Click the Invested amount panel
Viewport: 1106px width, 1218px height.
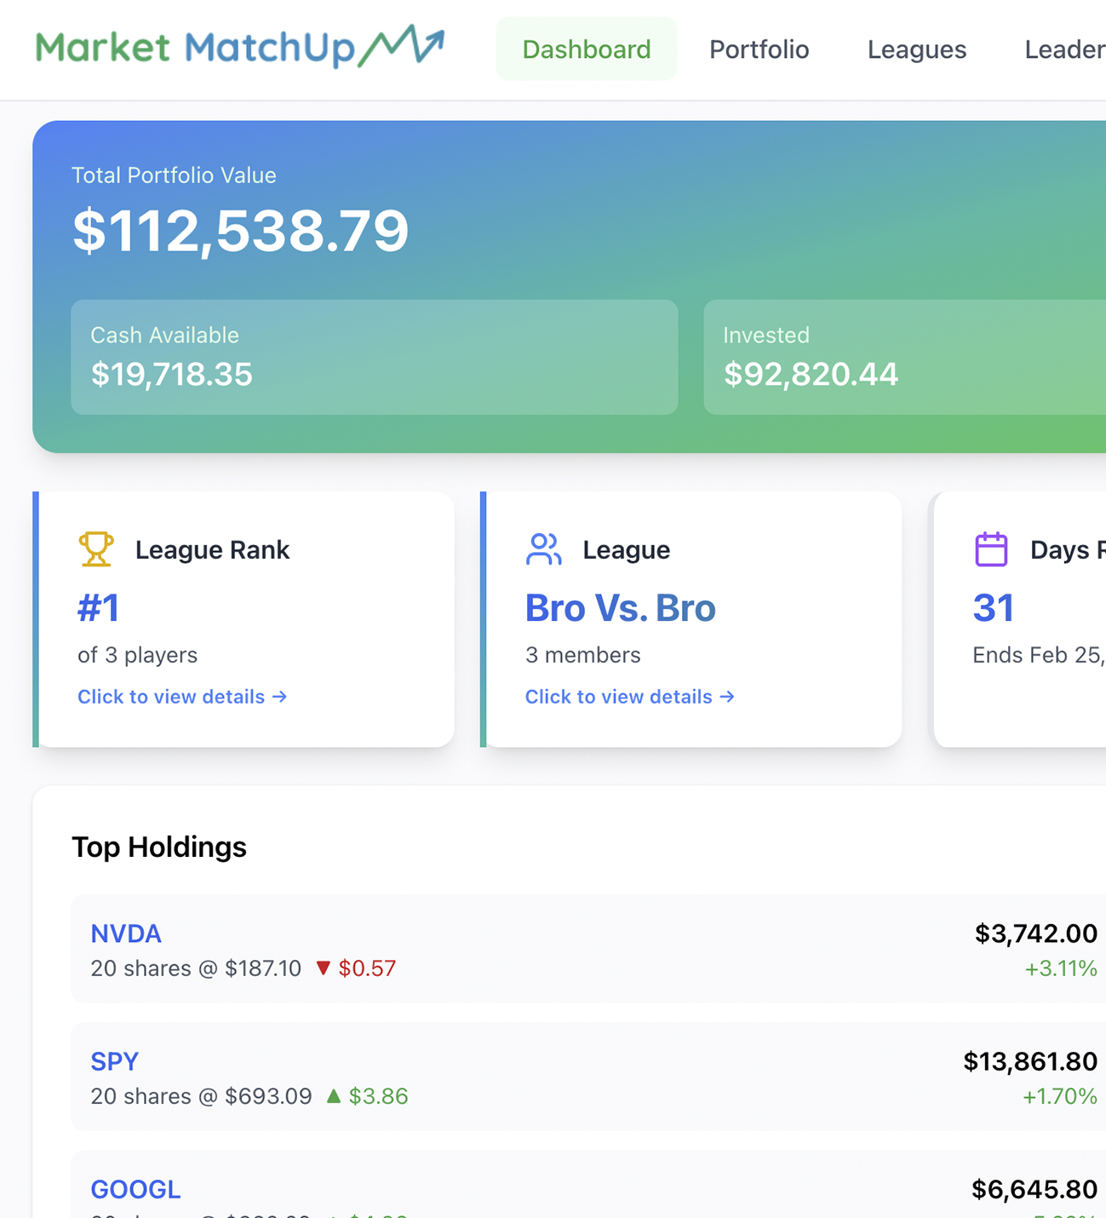903,357
